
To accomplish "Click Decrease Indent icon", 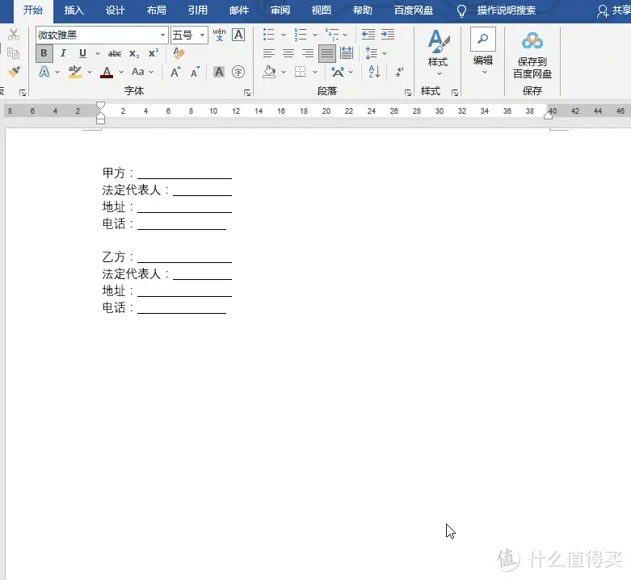I will (x=368, y=35).
